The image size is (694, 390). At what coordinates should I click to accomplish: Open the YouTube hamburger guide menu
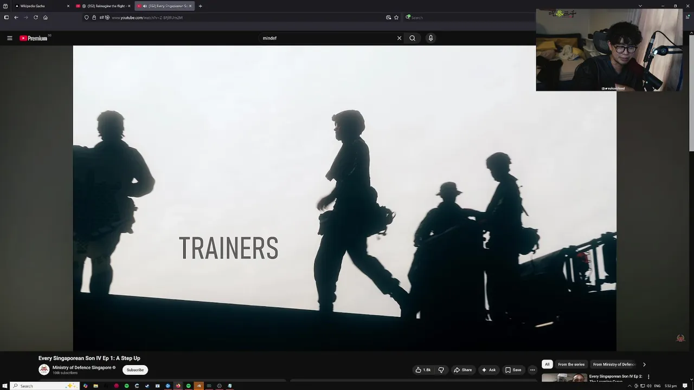[10, 38]
